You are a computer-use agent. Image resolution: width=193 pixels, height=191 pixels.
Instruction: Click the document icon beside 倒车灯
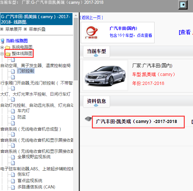click(x=13, y=174)
